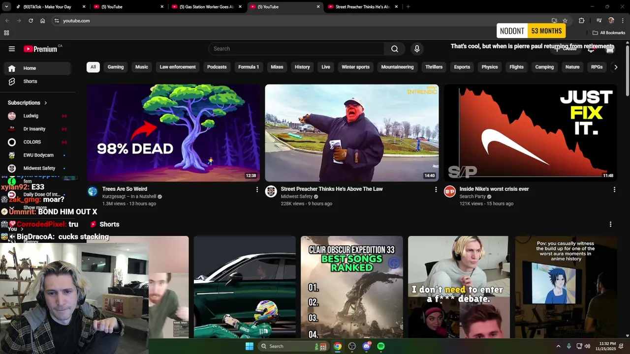Select the Winter sports chip
The width and height of the screenshot is (630, 354).
[x=355, y=67]
